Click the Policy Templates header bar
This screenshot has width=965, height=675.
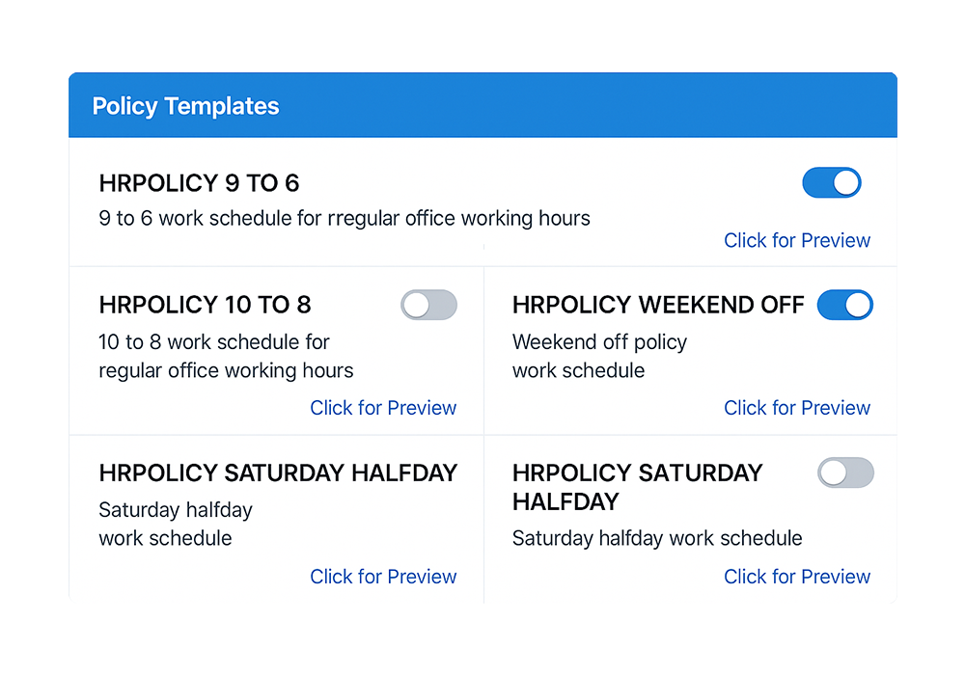(x=482, y=105)
